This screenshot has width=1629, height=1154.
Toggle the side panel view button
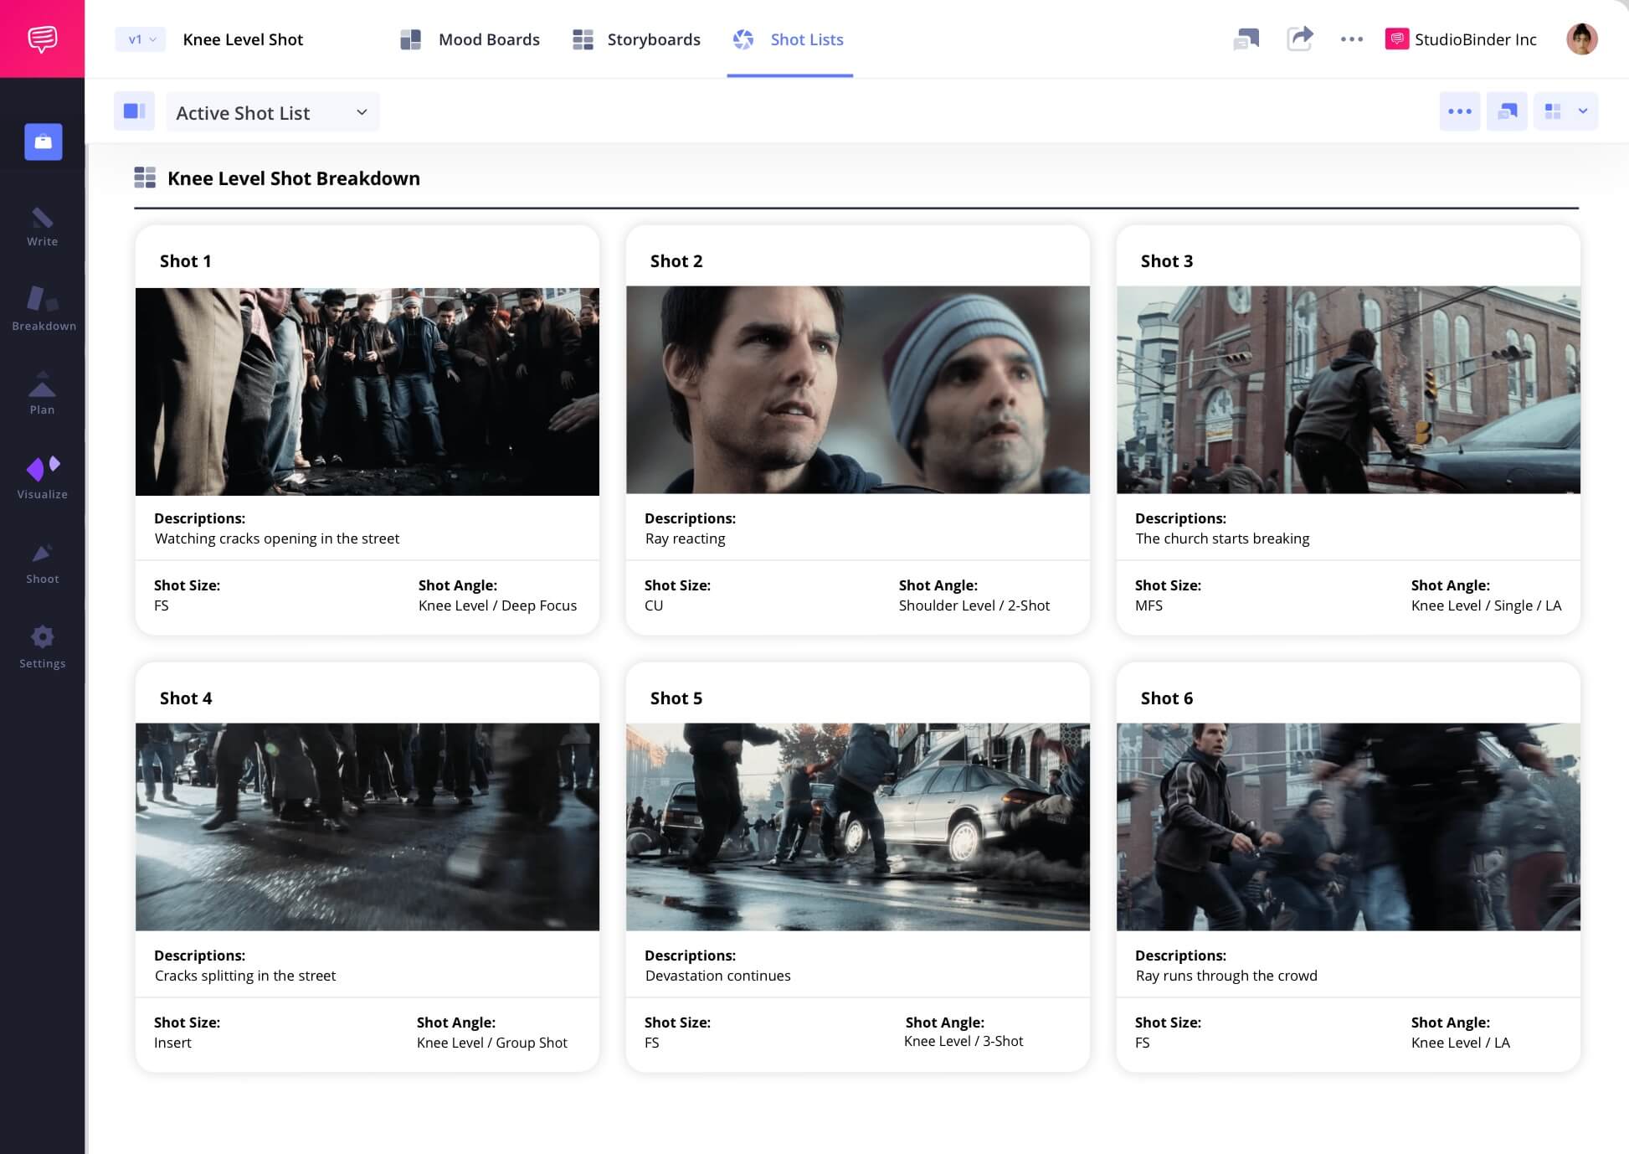(134, 111)
